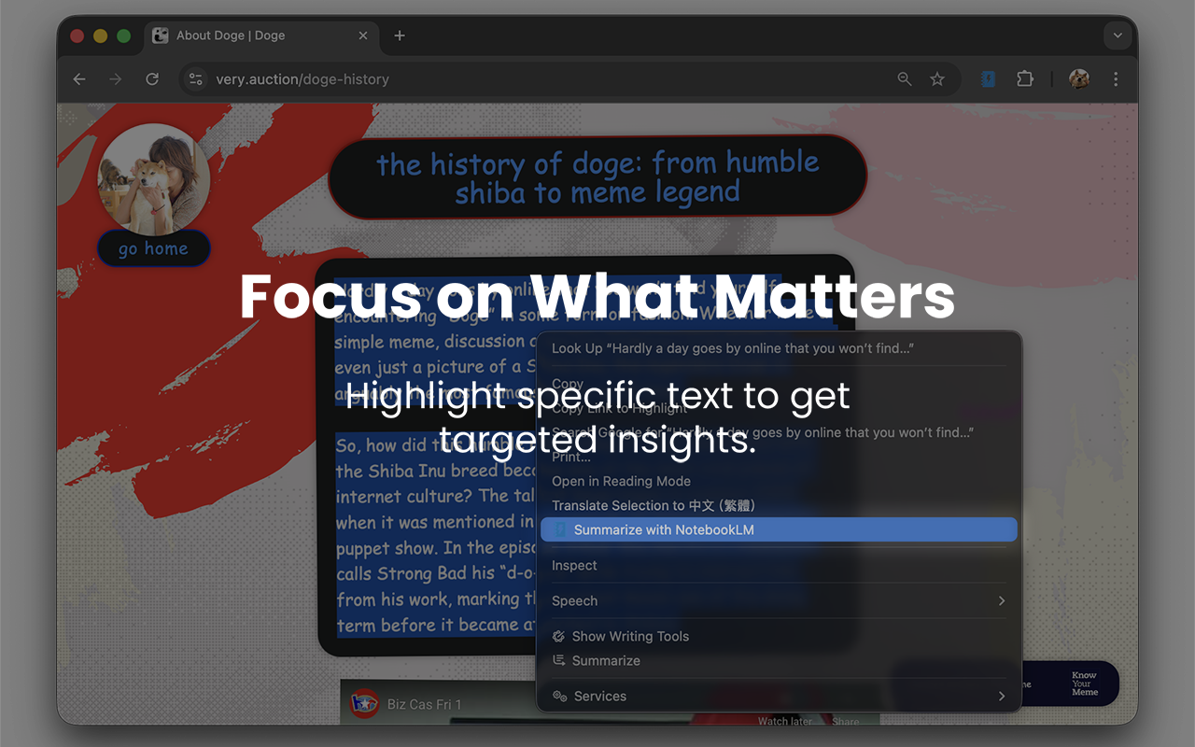Choose Translate Selection to 中文 (繁體)
Screen dimensions: 1195x747
(x=779, y=506)
